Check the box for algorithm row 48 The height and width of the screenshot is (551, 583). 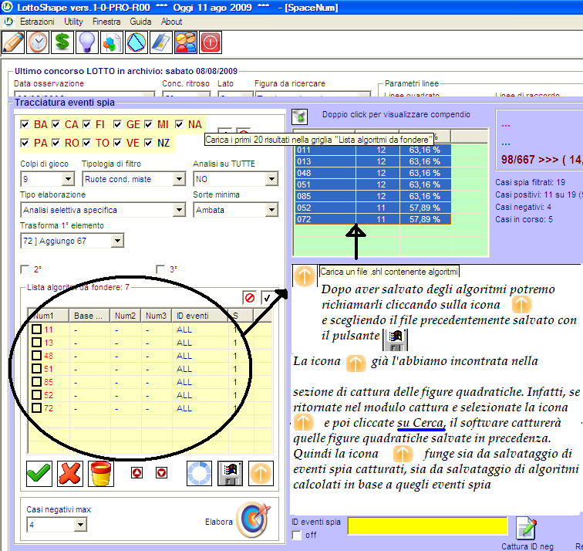[x=36, y=356]
